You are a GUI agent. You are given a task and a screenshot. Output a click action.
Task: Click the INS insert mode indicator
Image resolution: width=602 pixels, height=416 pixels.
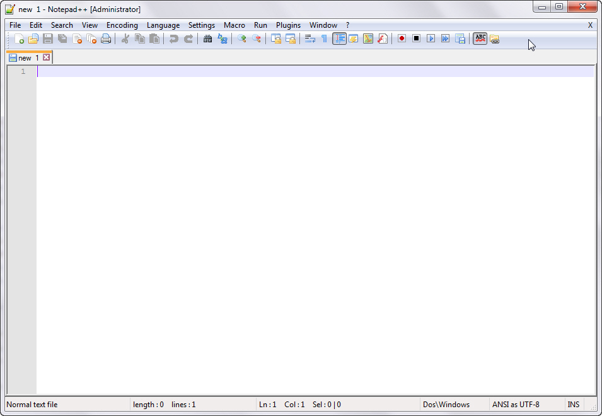[x=574, y=405]
